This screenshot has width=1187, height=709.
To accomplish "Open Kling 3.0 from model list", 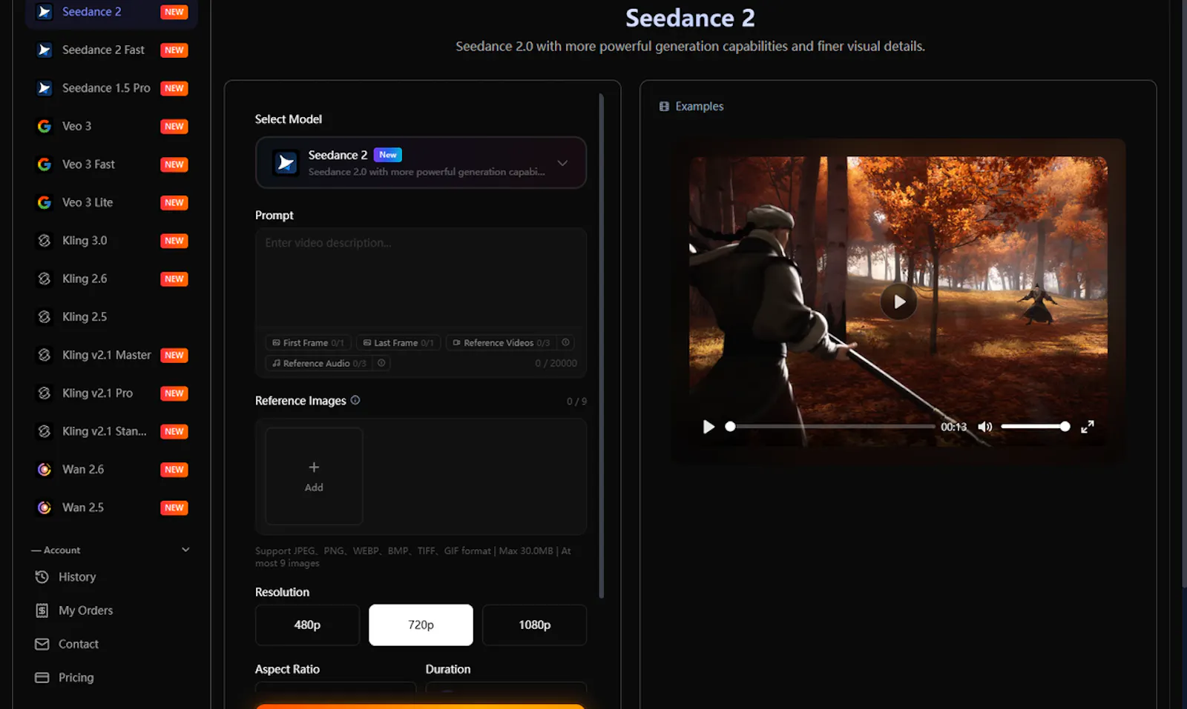I will click(111, 241).
